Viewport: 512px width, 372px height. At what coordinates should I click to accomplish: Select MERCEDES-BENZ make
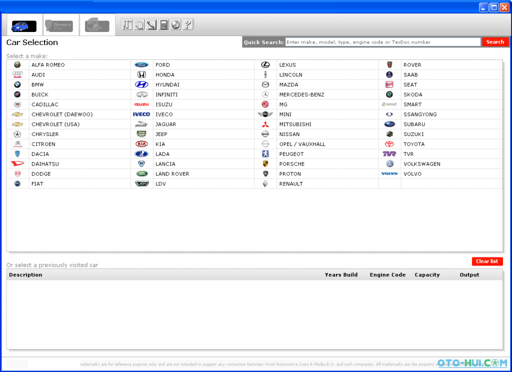[301, 94]
